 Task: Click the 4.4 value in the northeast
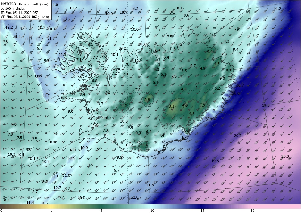210,52
